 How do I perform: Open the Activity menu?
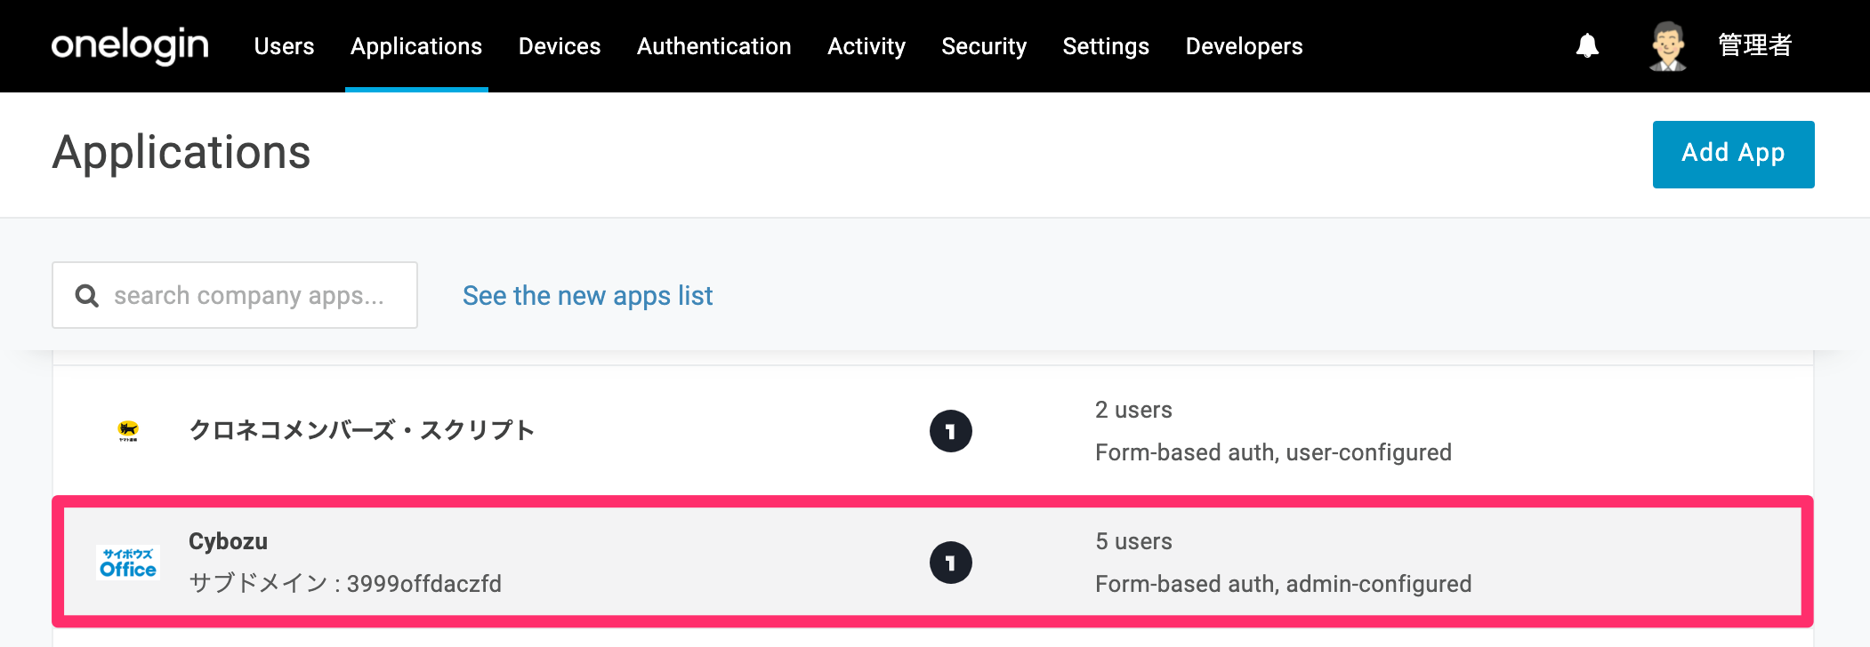(866, 46)
